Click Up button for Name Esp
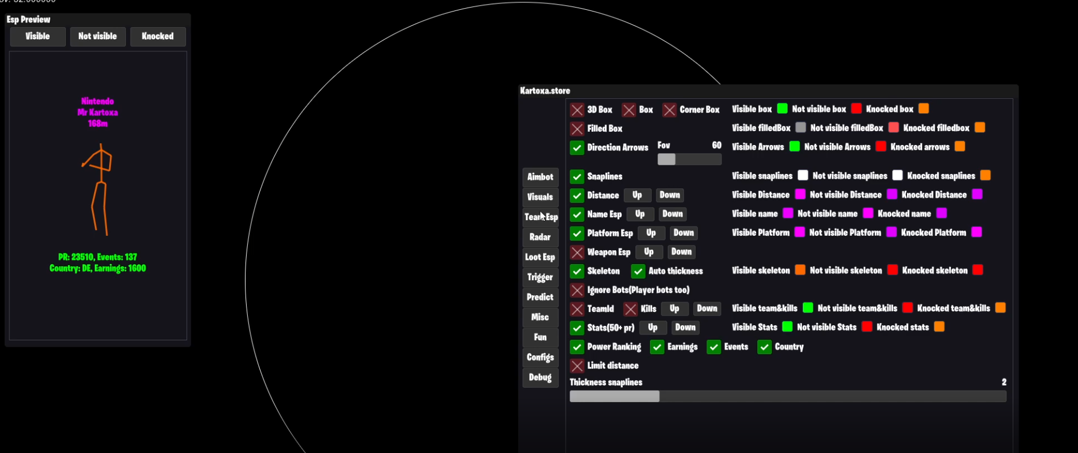1078x453 pixels. click(x=640, y=214)
